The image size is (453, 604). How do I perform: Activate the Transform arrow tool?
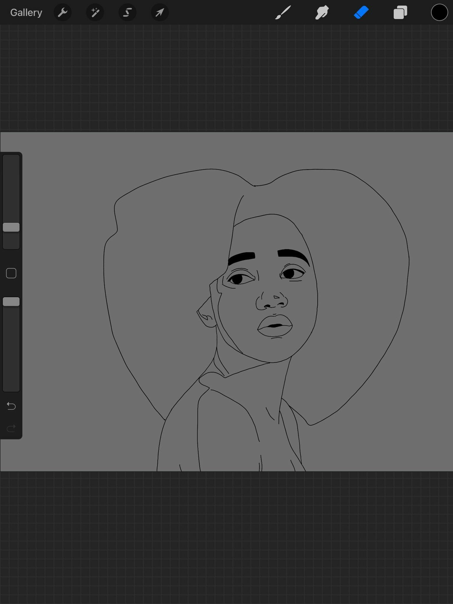point(160,13)
